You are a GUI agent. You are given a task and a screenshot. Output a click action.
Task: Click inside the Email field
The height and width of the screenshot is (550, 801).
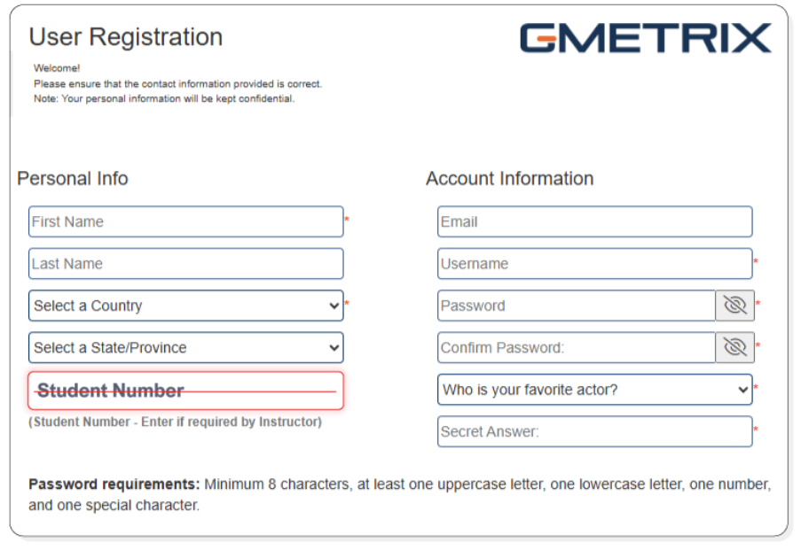pos(594,221)
